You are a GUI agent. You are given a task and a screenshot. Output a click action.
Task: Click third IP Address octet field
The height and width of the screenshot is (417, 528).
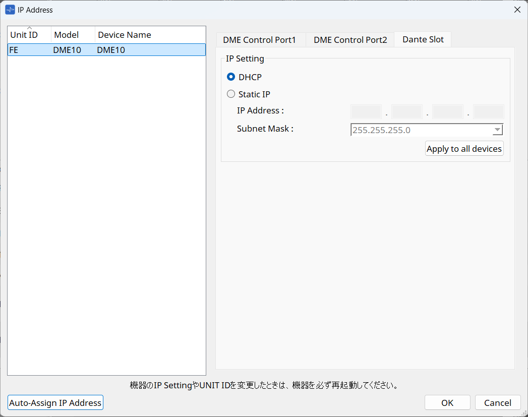[x=448, y=112]
